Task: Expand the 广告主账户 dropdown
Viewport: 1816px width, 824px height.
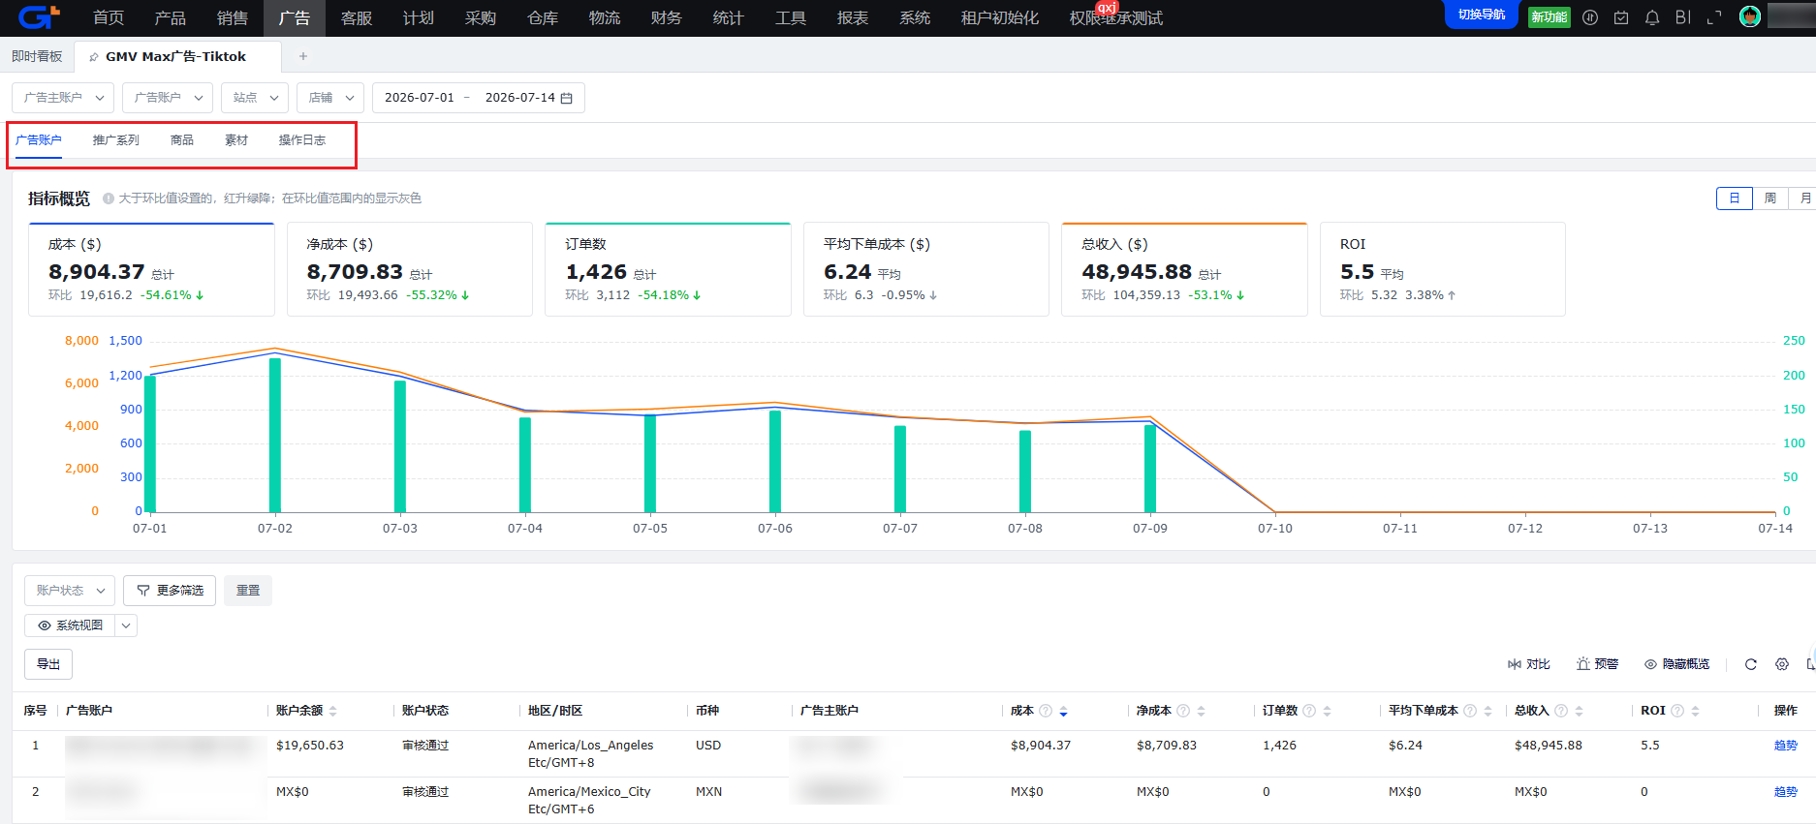Action: point(63,98)
